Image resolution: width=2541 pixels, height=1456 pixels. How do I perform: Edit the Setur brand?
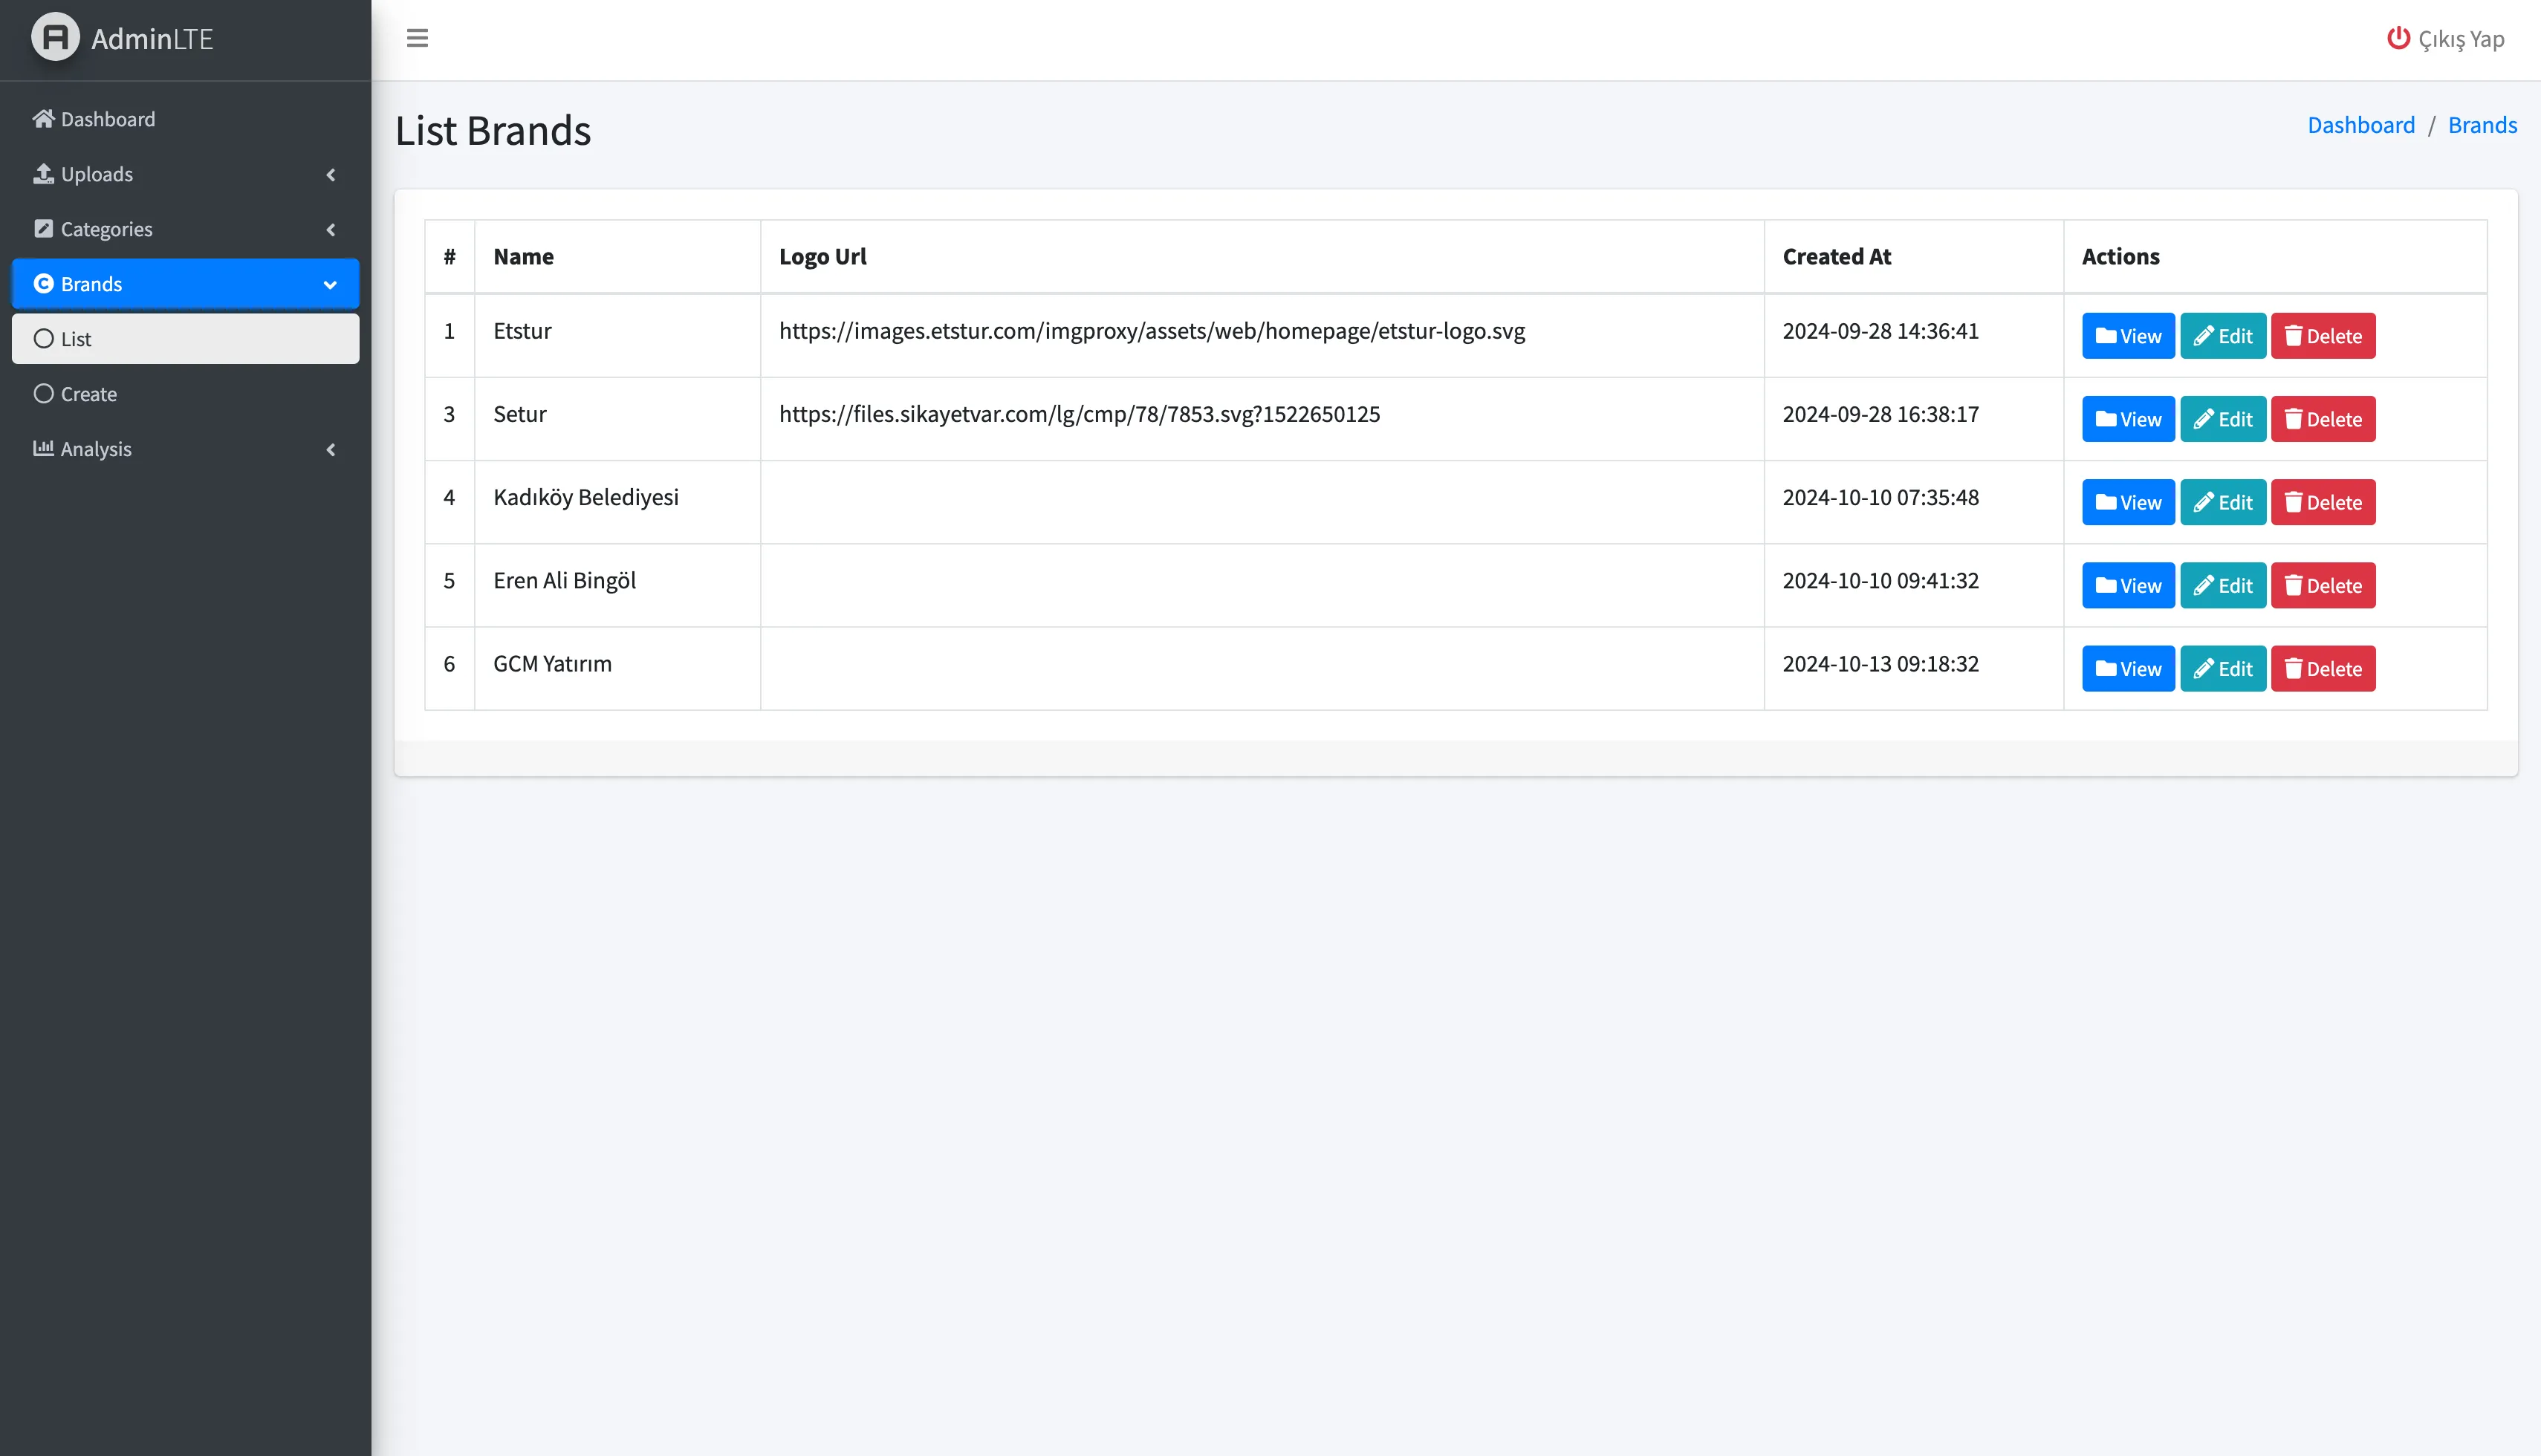click(2222, 419)
